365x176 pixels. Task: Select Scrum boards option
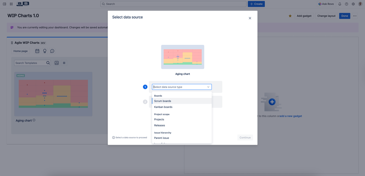point(182,101)
